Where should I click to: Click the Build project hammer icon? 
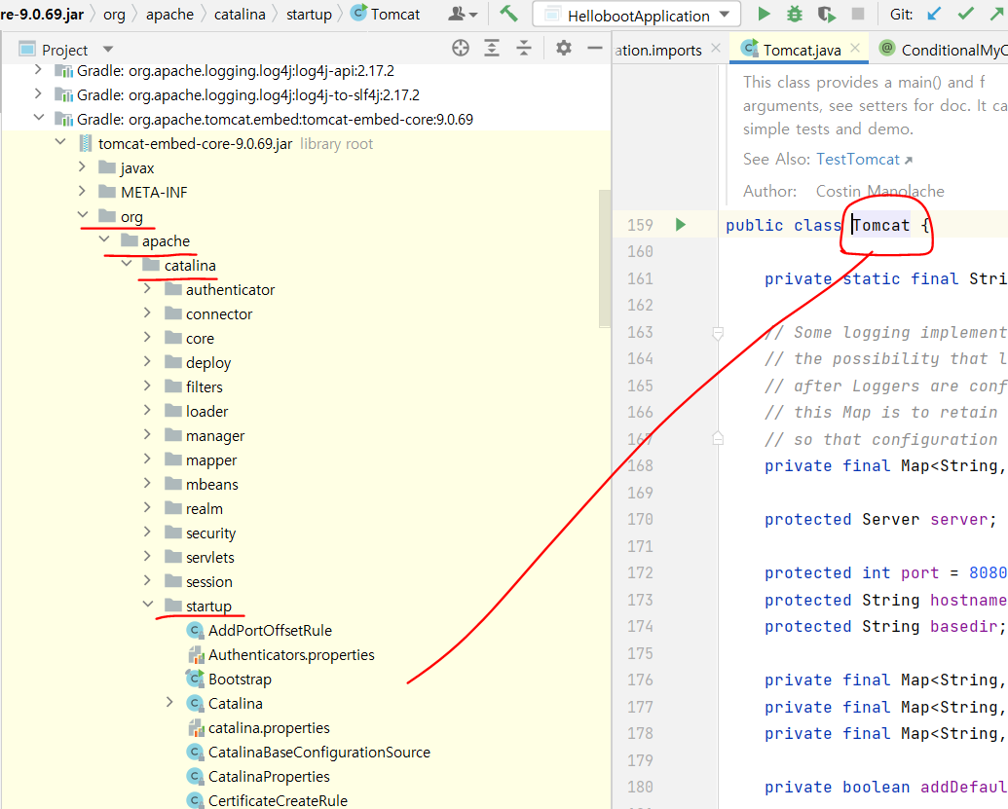[x=508, y=14]
